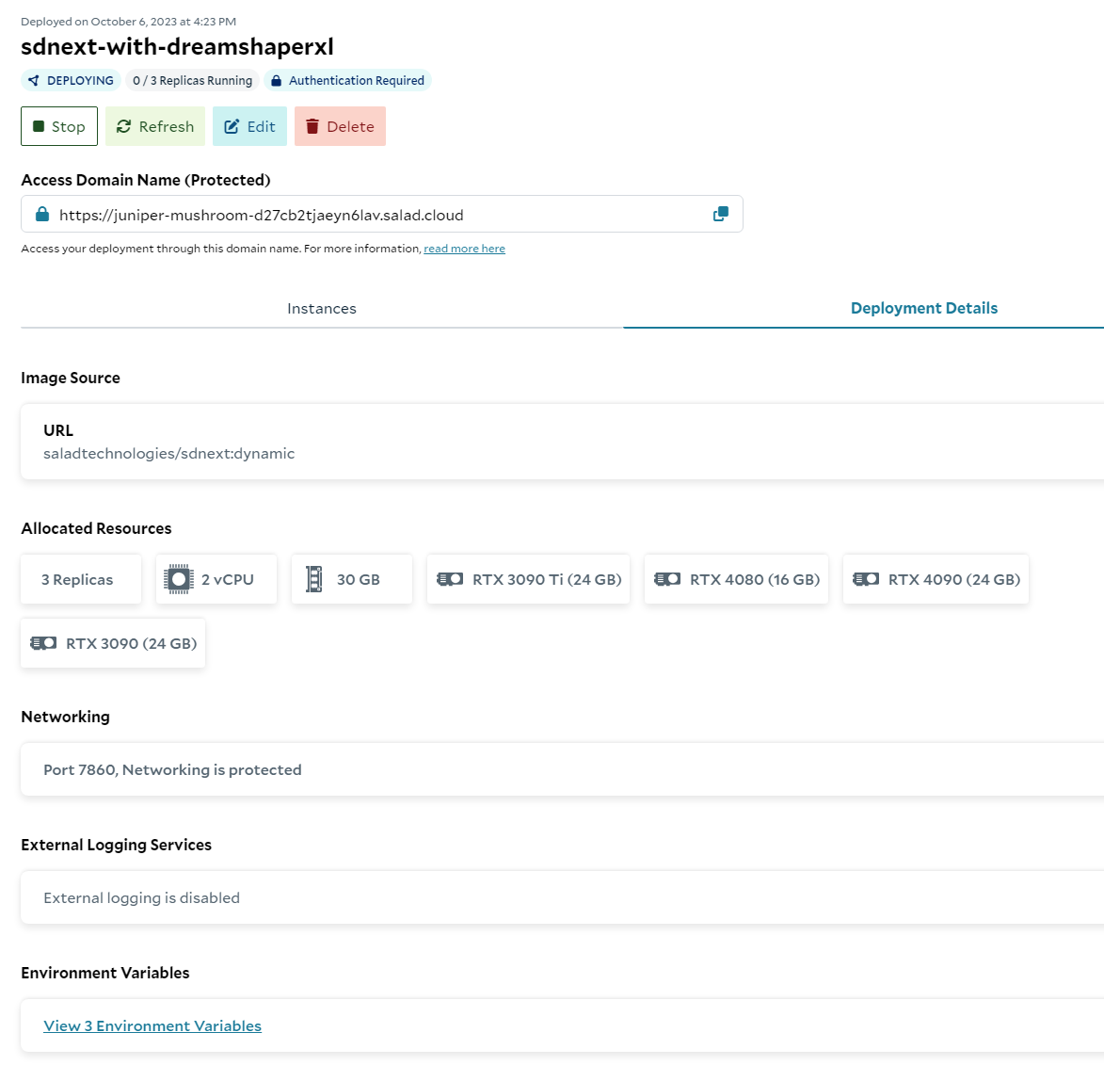Click the lock icon in Authentication Required badge
The width and height of the screenshot is (1104, 1065).
276,80
